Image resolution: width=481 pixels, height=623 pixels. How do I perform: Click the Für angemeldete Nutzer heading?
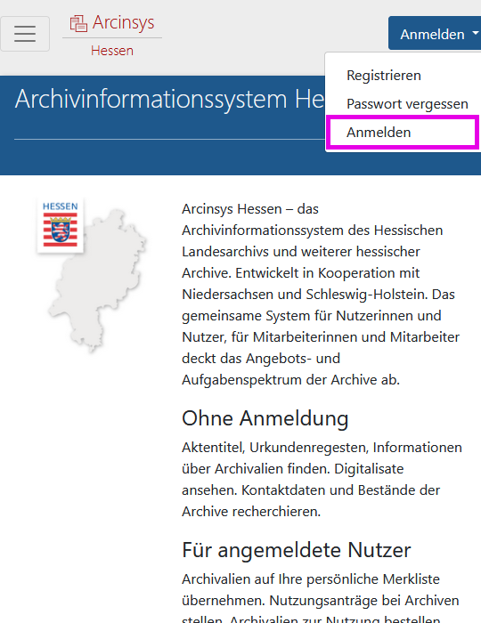[x=296, y=550]
